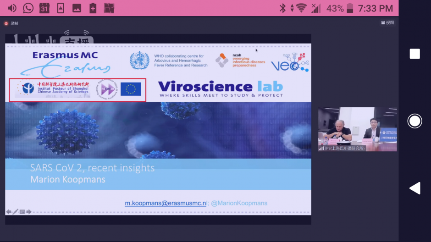Tap the keyboard language A notification icon
The width and height of the screenshot is (431, 242).
[61, 8]
